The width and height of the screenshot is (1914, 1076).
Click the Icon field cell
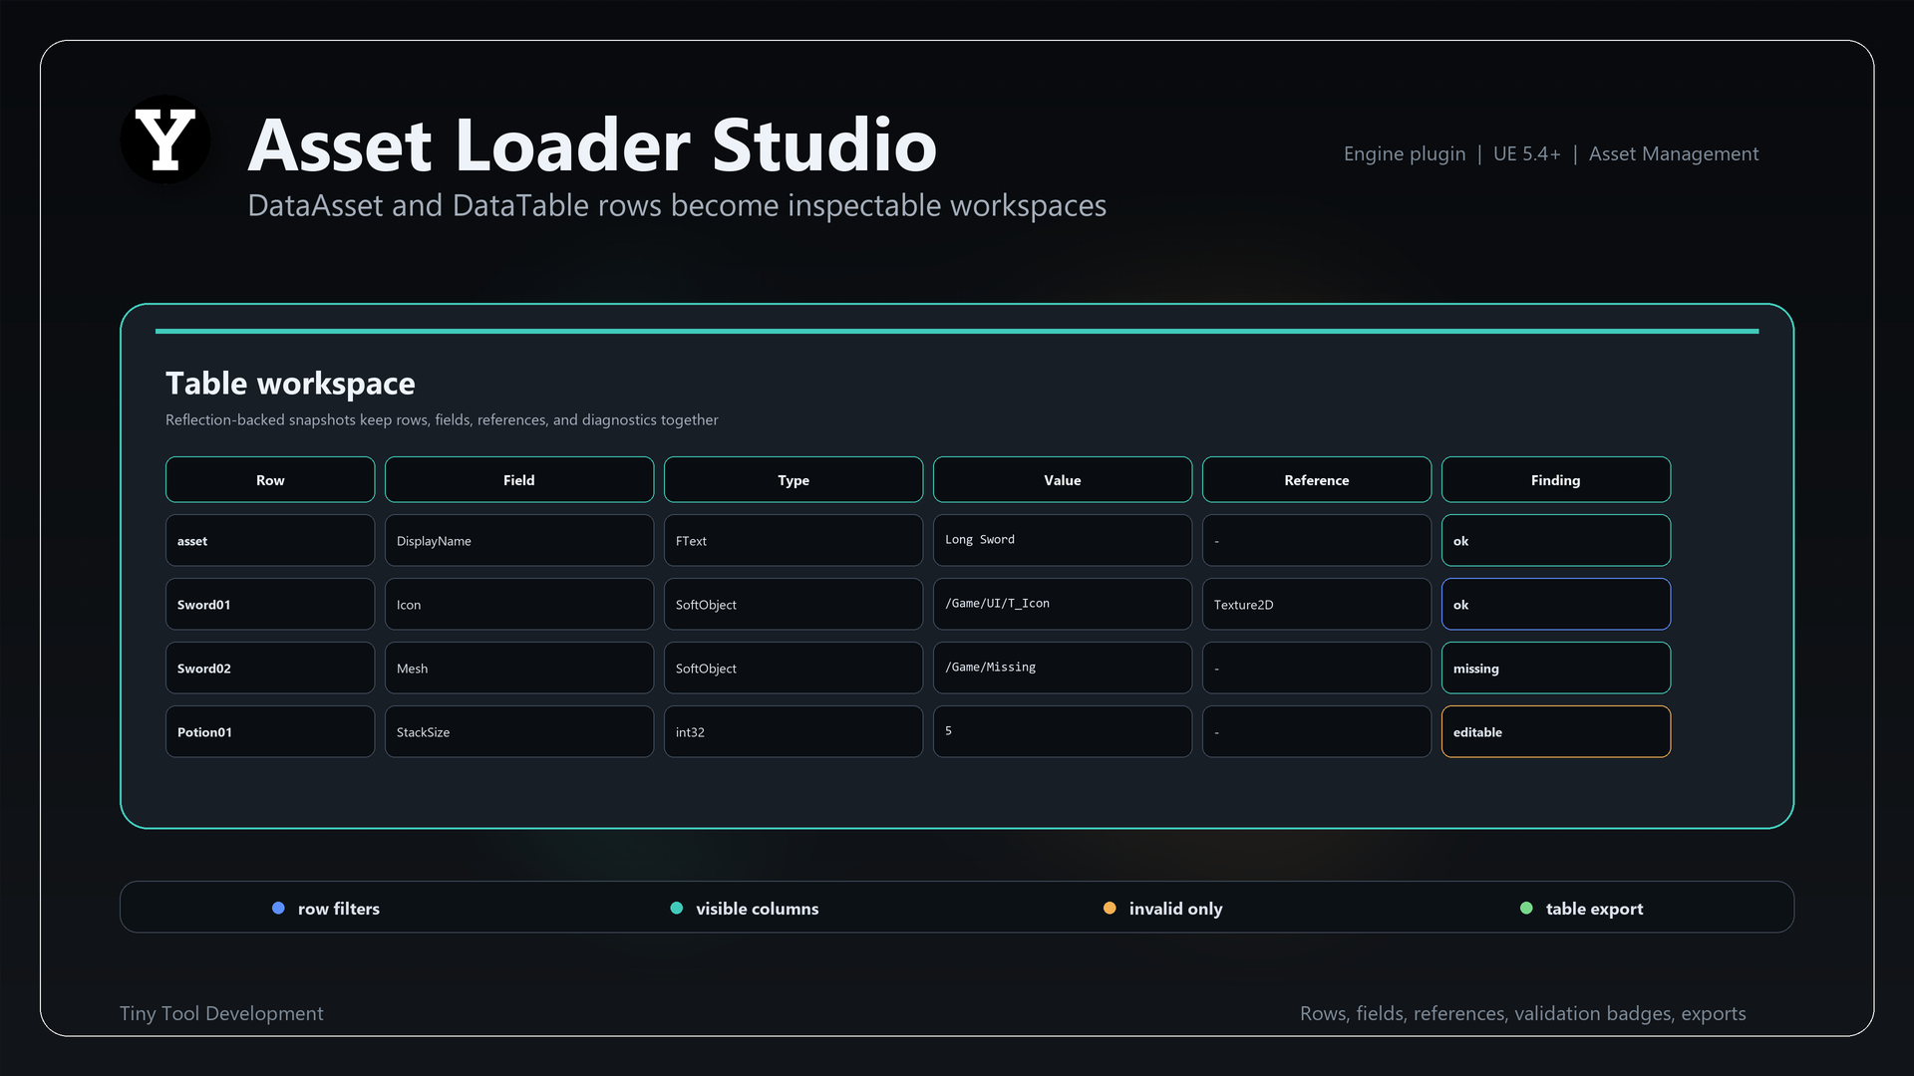[x=519, y=604]
